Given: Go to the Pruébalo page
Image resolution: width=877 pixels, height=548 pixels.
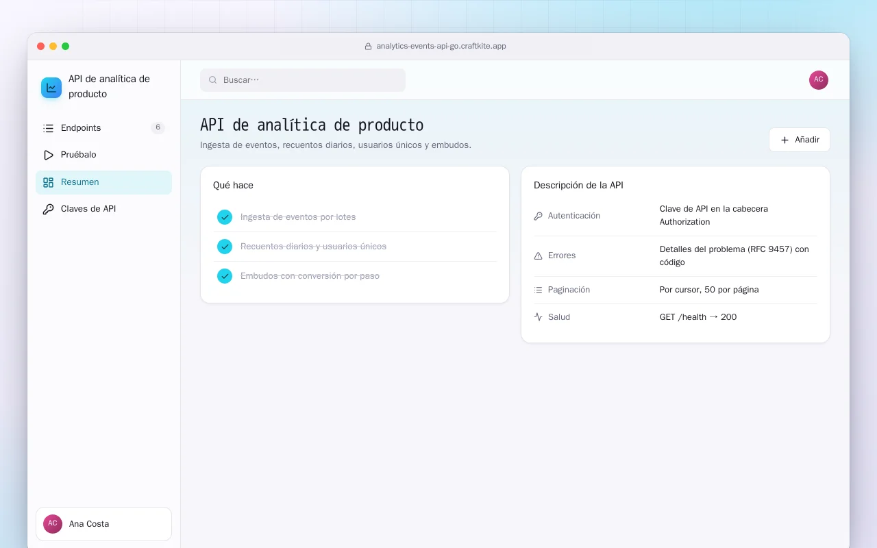Looking at the screenshot, I should tap(103, 155).
